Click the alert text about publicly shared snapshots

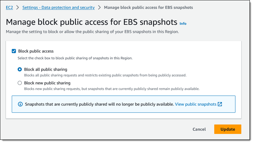click(99, 104)
